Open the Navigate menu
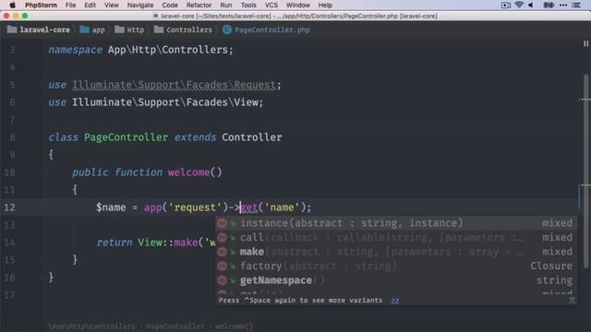The width and height of the screenshot is (591, 332). pyautogui.click(x=140, y=5)
